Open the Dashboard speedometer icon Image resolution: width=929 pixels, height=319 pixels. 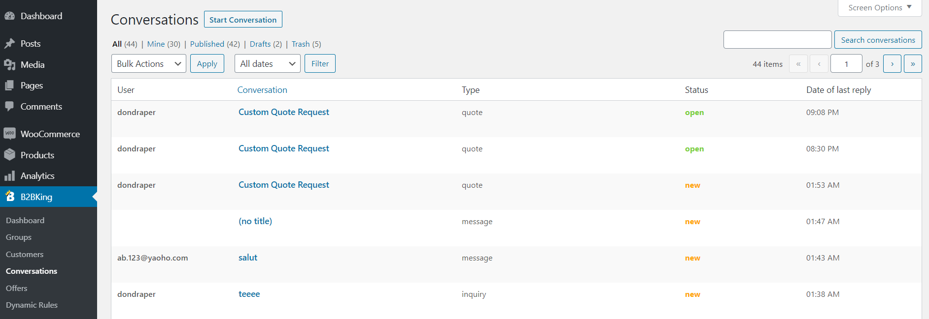pos(9,16)
